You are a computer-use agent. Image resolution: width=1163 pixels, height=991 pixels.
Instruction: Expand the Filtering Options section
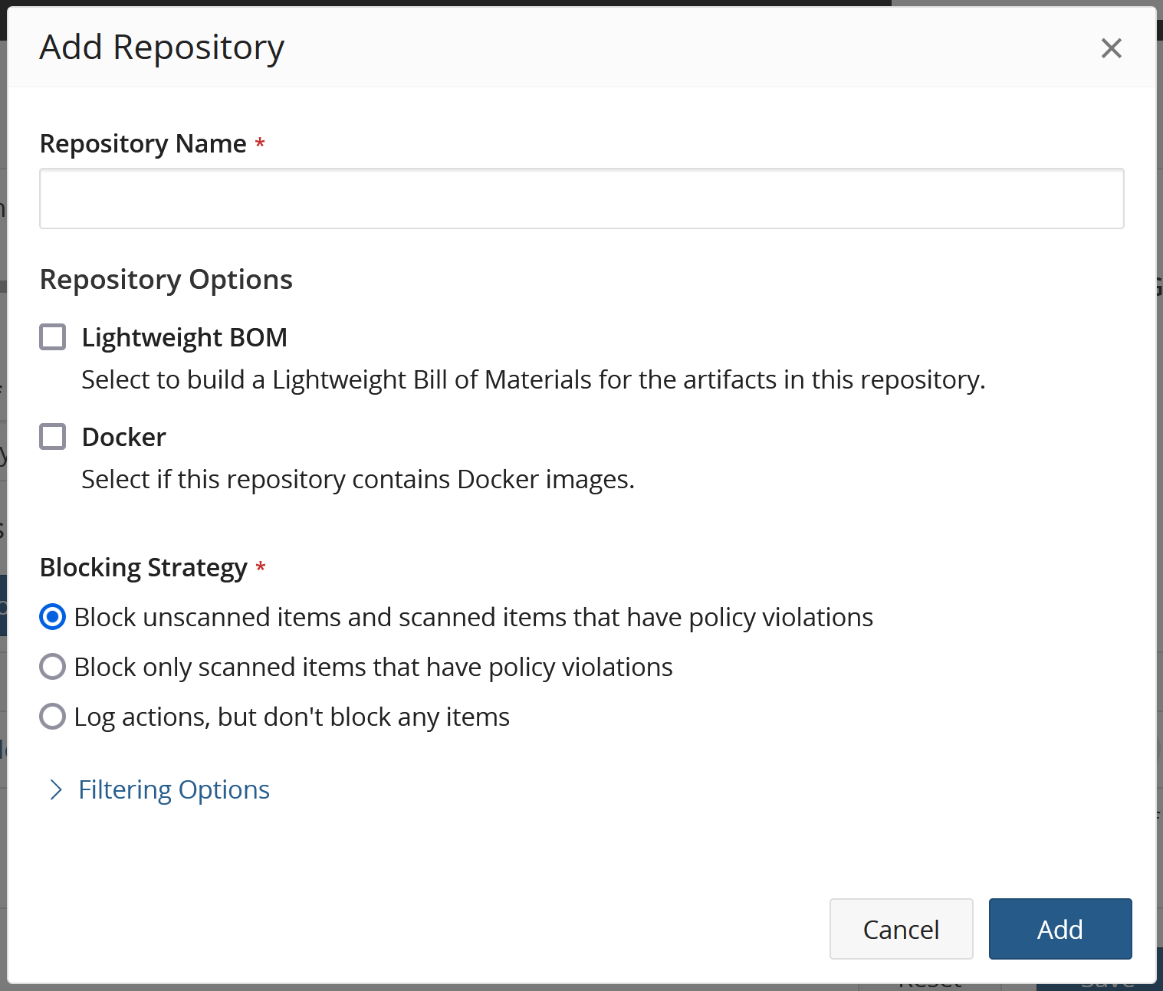pos(173,789)
